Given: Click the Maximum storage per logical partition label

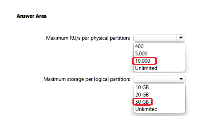Looking at the screenshot, I should point(87,79).
